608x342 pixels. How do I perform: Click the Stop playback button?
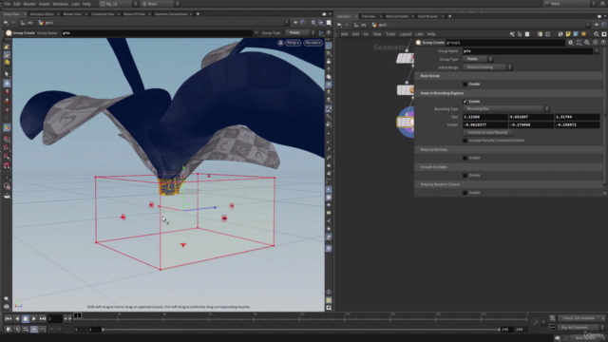[26, 319]
